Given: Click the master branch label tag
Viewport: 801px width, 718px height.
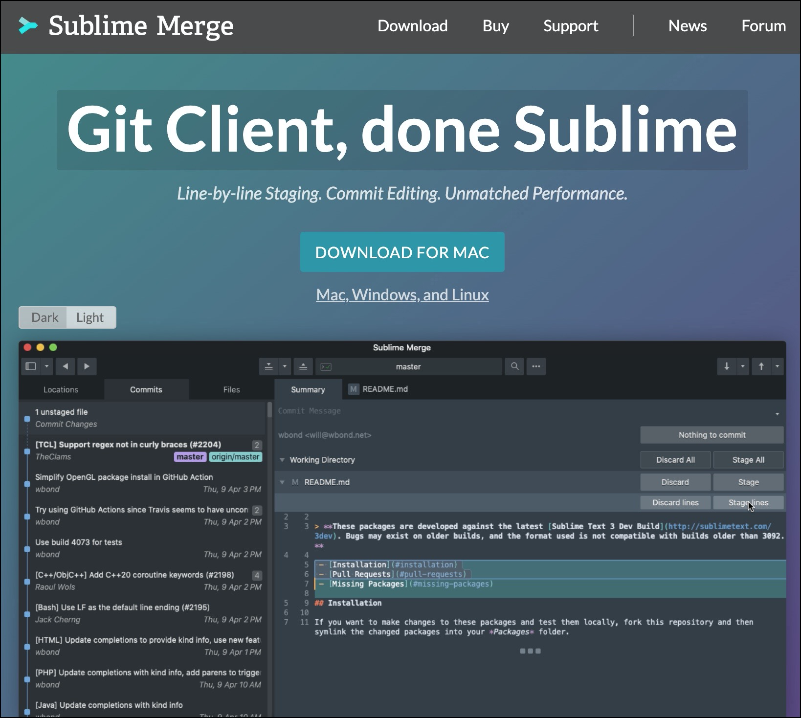Looking at the screenshot, I should point(190,457).
